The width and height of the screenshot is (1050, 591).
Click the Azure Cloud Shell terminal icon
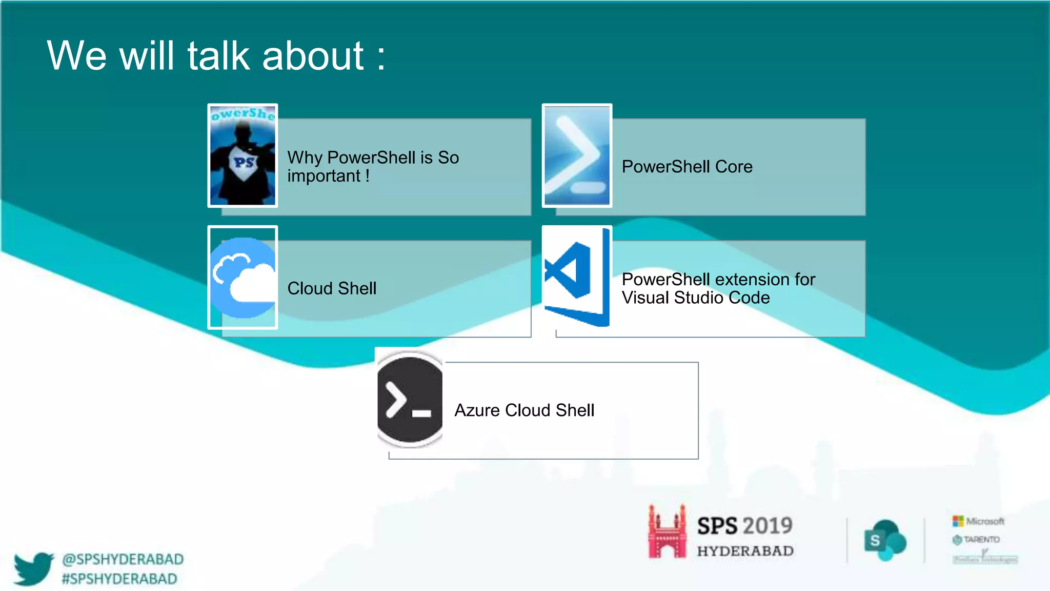click(410, 399)
